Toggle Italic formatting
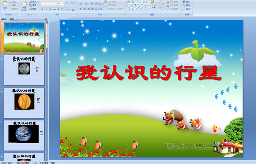 point(45,9)
